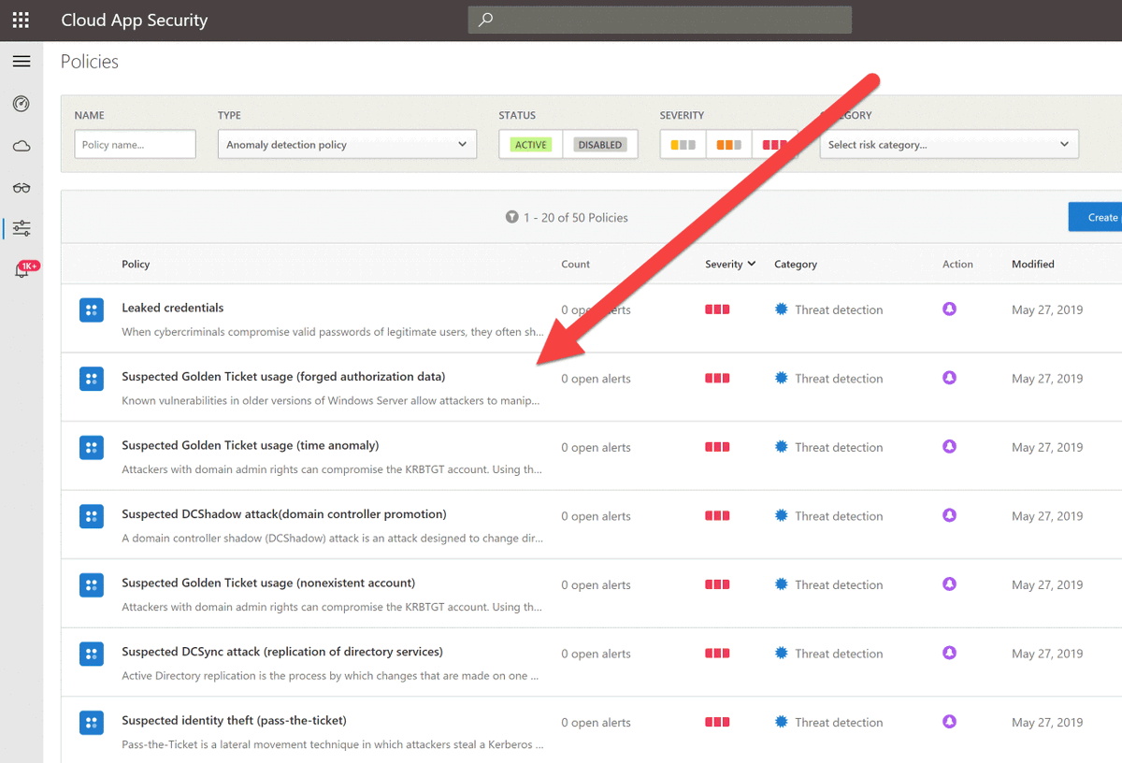This screenshot has width=1122, height=763.
Task: Toggle the hamburger navigation menu
Action: click(22, 62)
